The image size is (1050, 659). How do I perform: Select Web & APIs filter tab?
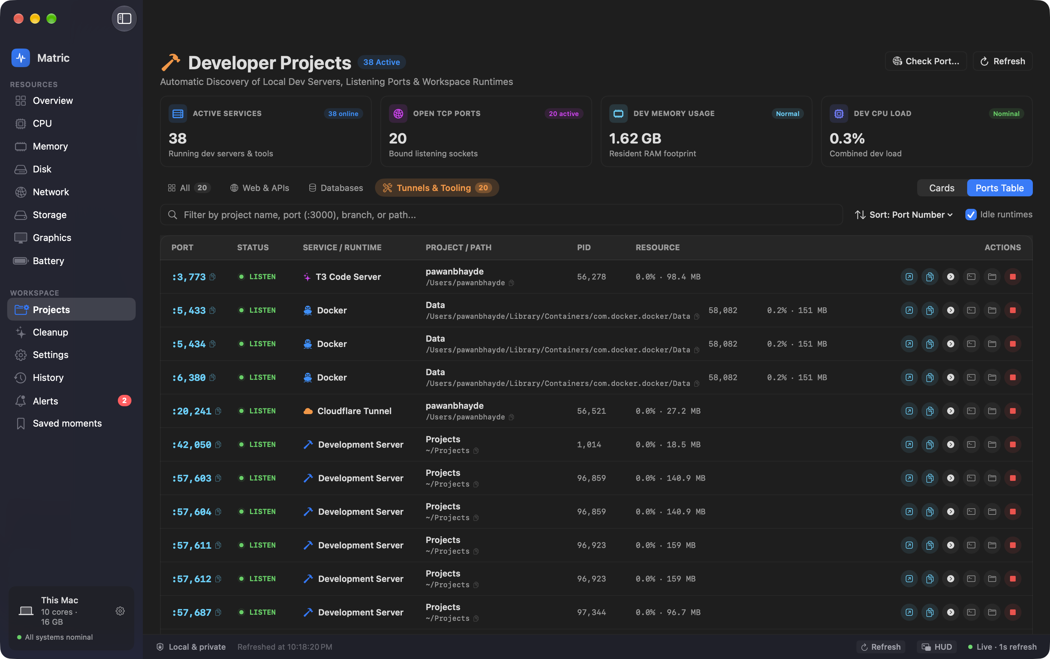259,188
